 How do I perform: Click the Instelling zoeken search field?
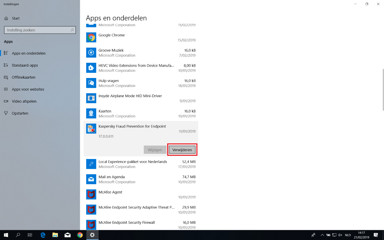(x=40, y=30)
